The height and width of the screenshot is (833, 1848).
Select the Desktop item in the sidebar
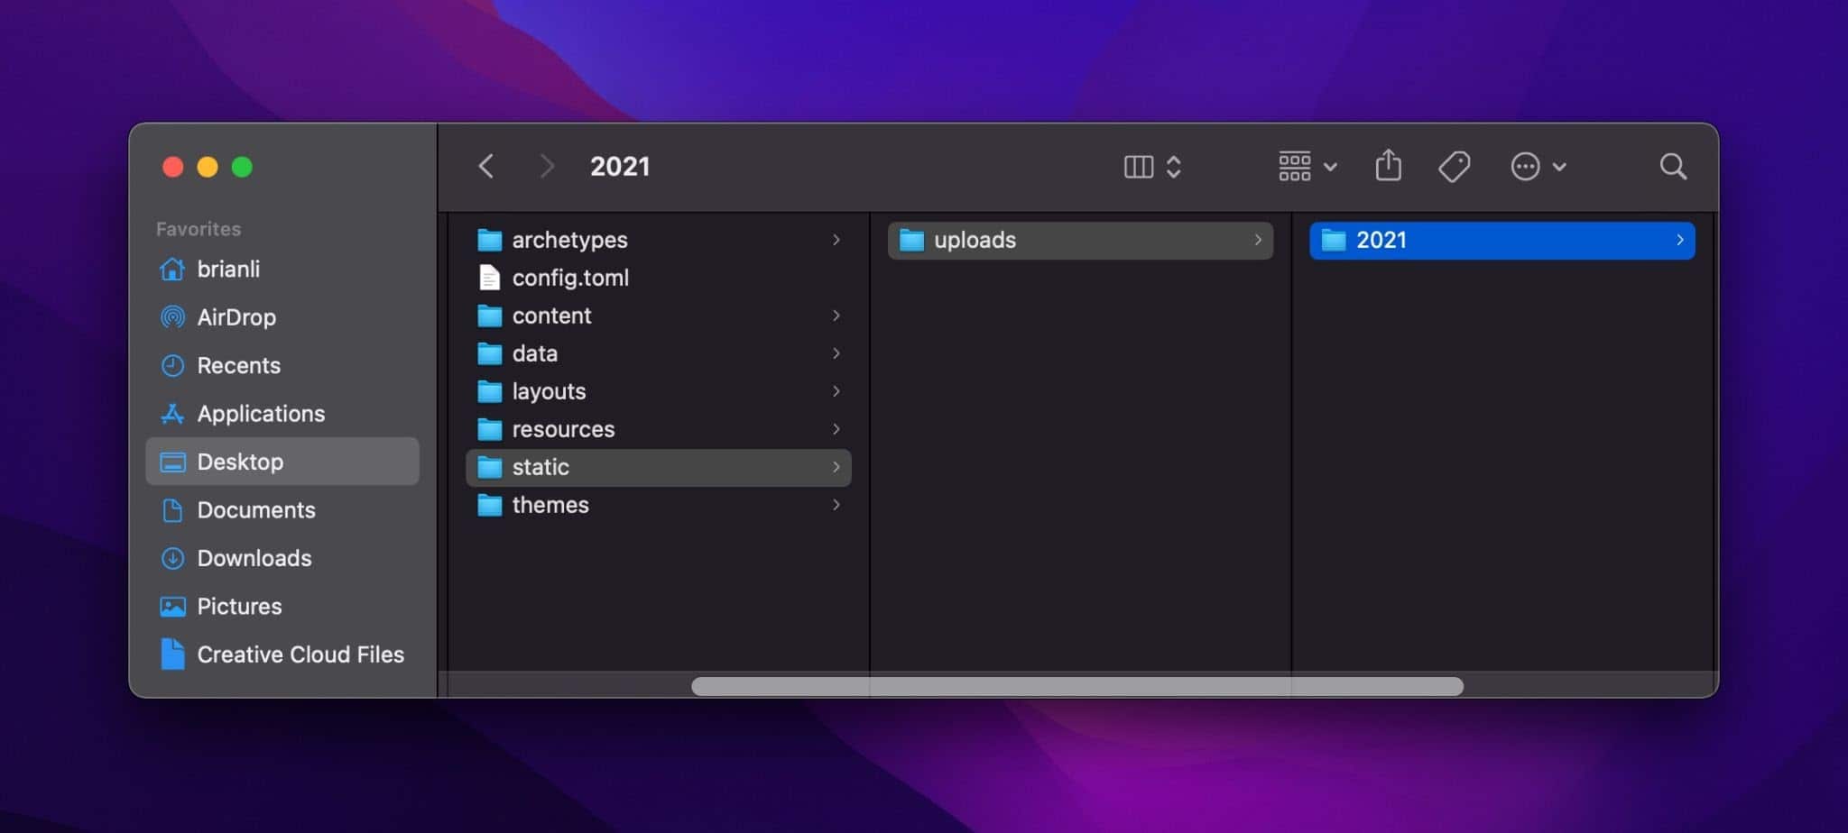pyautogui.click(x=240, y=462)
